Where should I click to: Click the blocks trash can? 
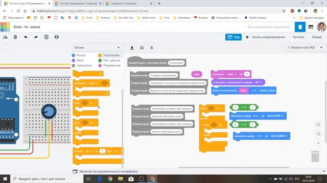click(315, 156)
